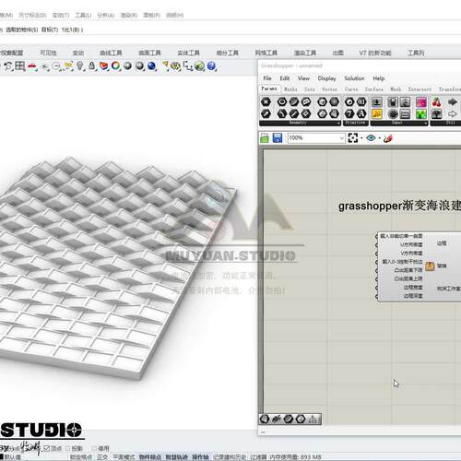Toggle 记录建构历史 in status bar
461x461 pixels.
[230, 457]
